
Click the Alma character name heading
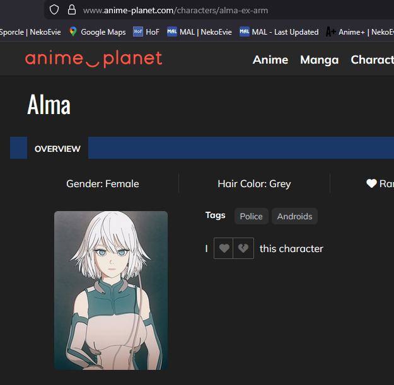(x=49, y=105)
